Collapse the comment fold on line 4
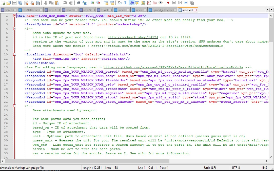The width and height of the screenshot is (274, 171). tap(14, 28)
